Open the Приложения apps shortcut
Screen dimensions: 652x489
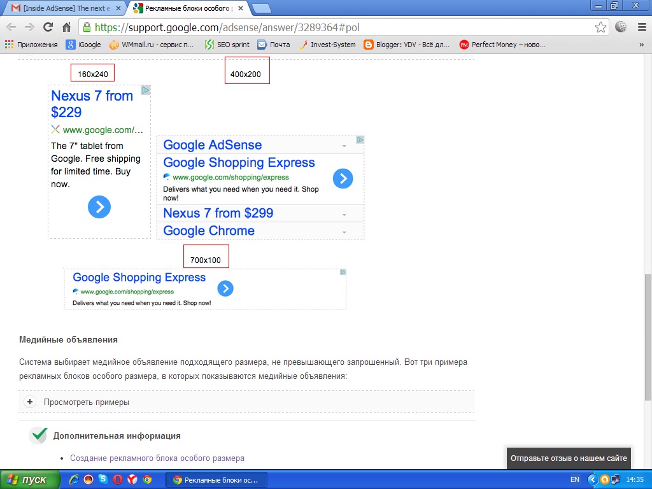31,45
